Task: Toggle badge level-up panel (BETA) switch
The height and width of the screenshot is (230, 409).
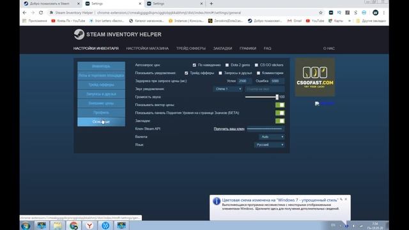Action: pos(280,113)
